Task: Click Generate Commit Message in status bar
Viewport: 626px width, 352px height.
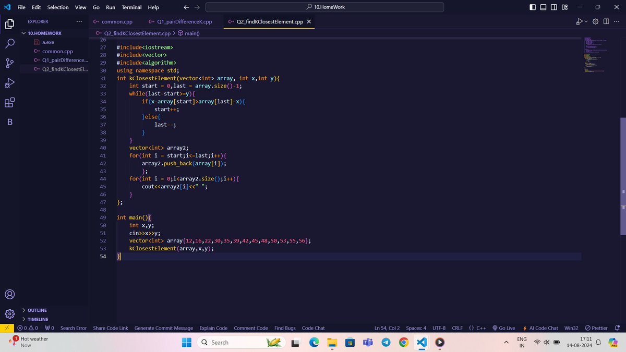Action: (164, 328)
